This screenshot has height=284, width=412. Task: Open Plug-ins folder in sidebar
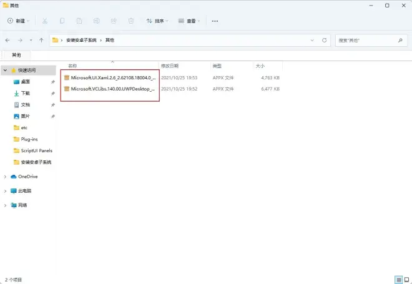(29, 139)
